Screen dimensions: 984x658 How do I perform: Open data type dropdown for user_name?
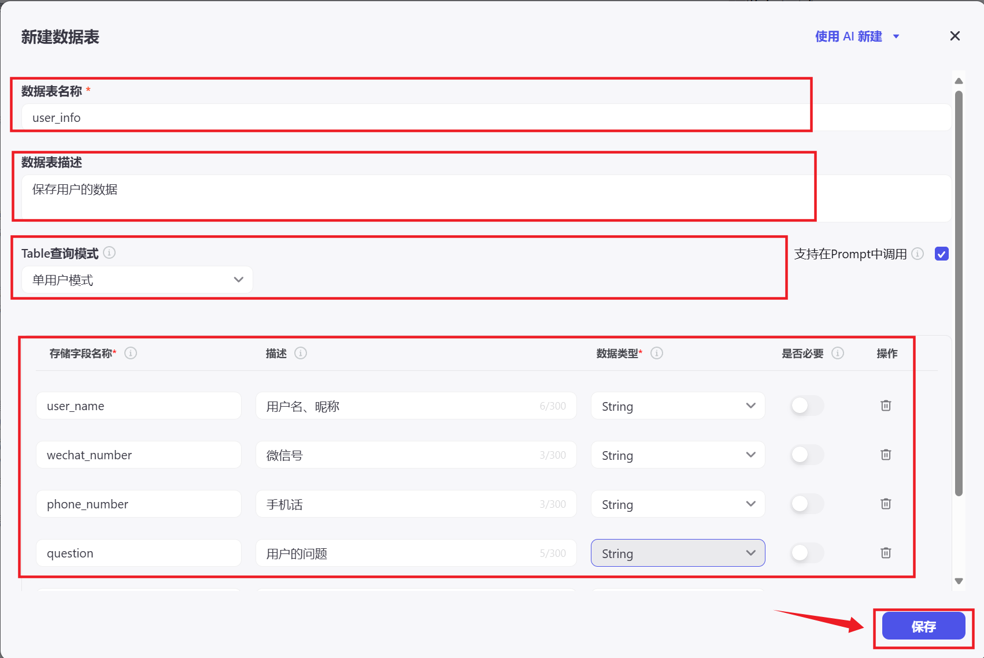[678, 406]
